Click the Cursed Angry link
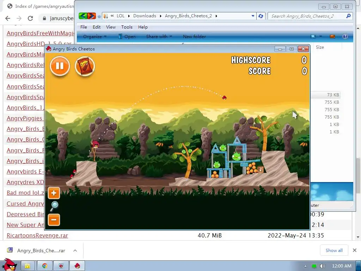This screenshot has width=361, height=271. coord(25,204)
